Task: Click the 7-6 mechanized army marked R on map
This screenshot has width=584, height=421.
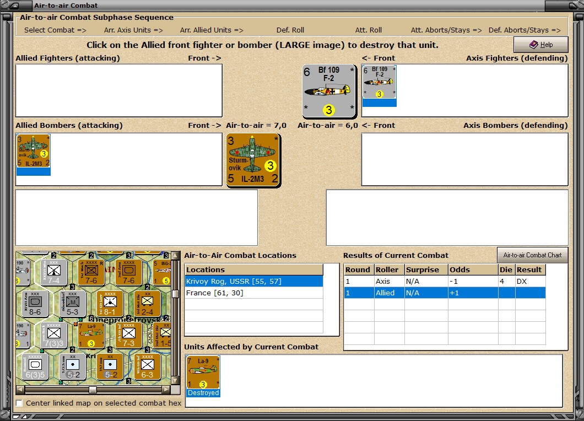Action: [91, 272]
